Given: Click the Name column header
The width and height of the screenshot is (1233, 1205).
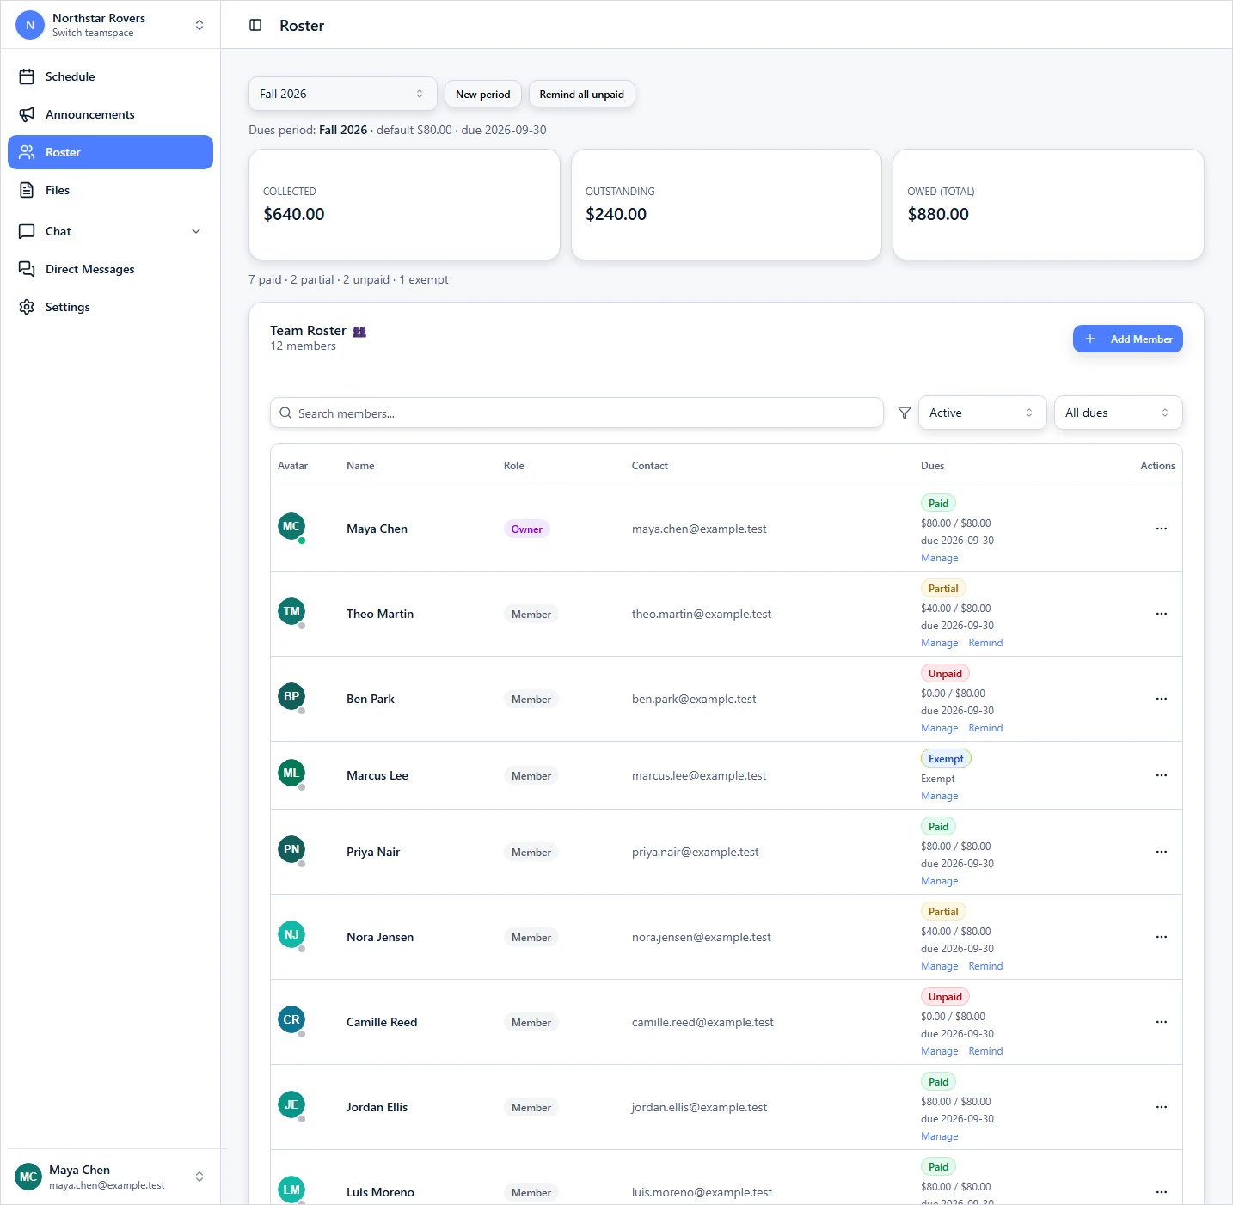Looking at the screenshot, I should pos(360,466).
